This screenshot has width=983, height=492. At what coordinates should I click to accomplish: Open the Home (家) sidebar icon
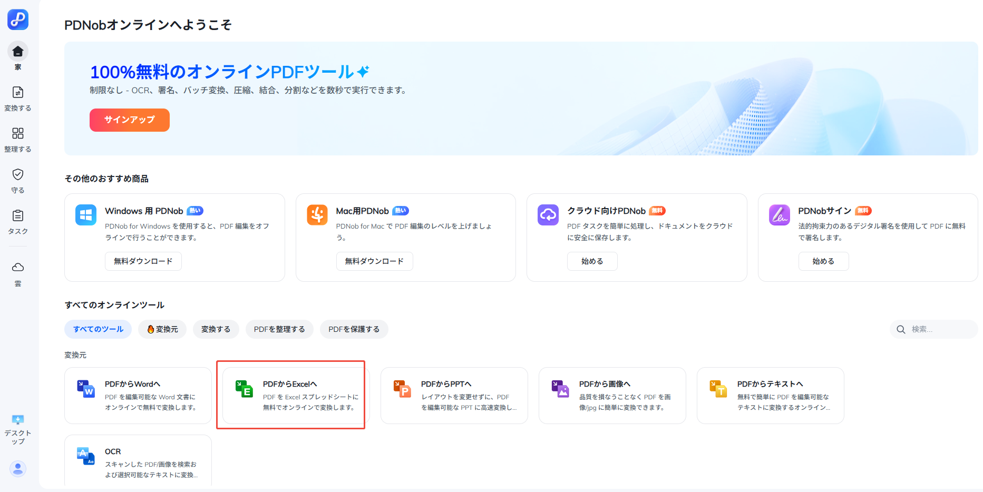pyautogui.click(x=18, y=51)
